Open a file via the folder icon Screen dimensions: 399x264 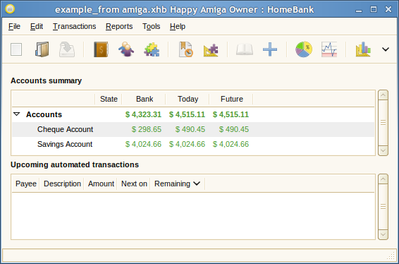(42, 49)
